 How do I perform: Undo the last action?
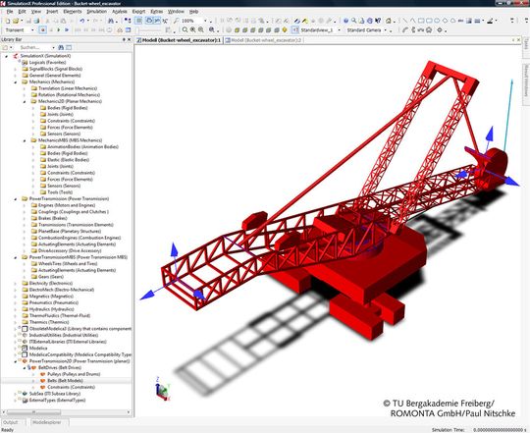[x=81, y=21]
